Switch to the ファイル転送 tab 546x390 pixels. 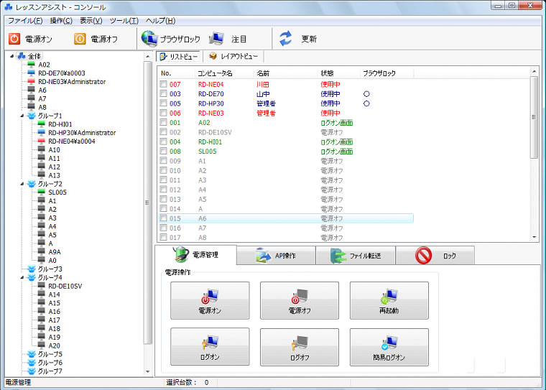click(354, 256)
